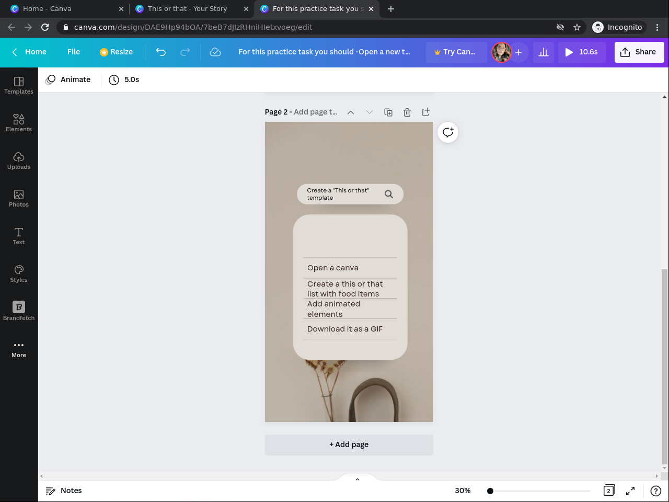This screenshot has height=502, width=669.
Task: Open the Uploads panel
Action: click(19, 161)
